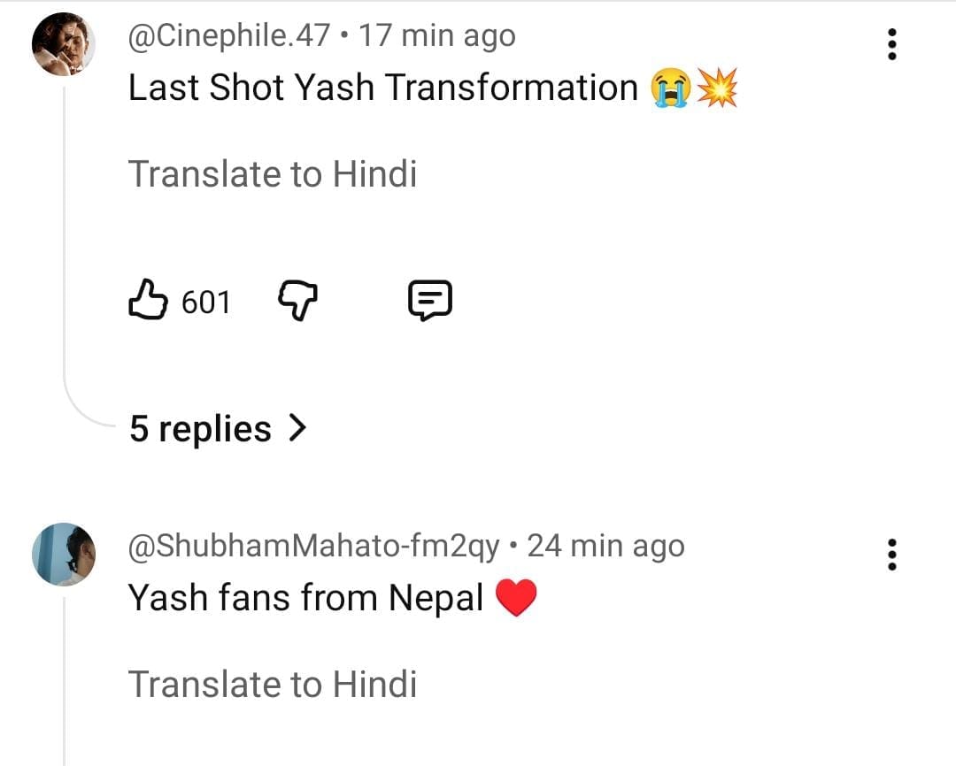The height and width of the screenshot is (766, 956).
Task: Click the 601 like count
Action: [x=205, y=303]
